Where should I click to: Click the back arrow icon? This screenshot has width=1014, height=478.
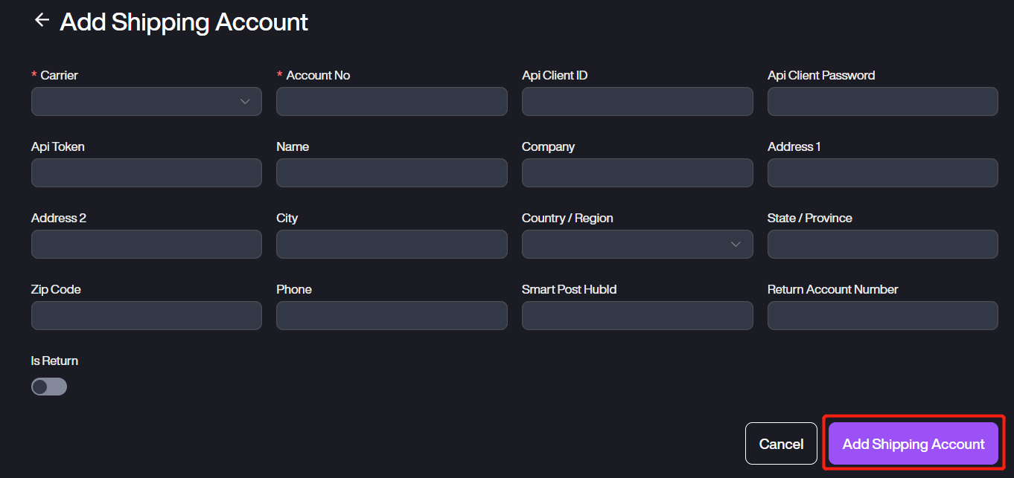42,20
